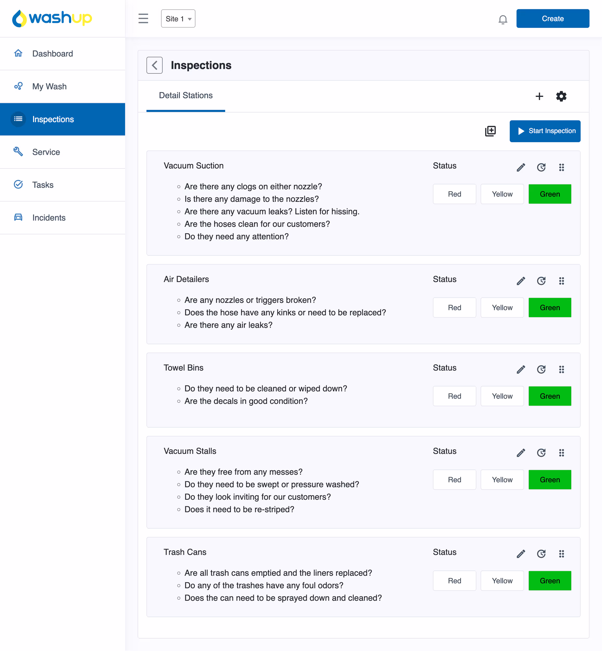Set Trash Cans status to Yellow

click(502, 581)
